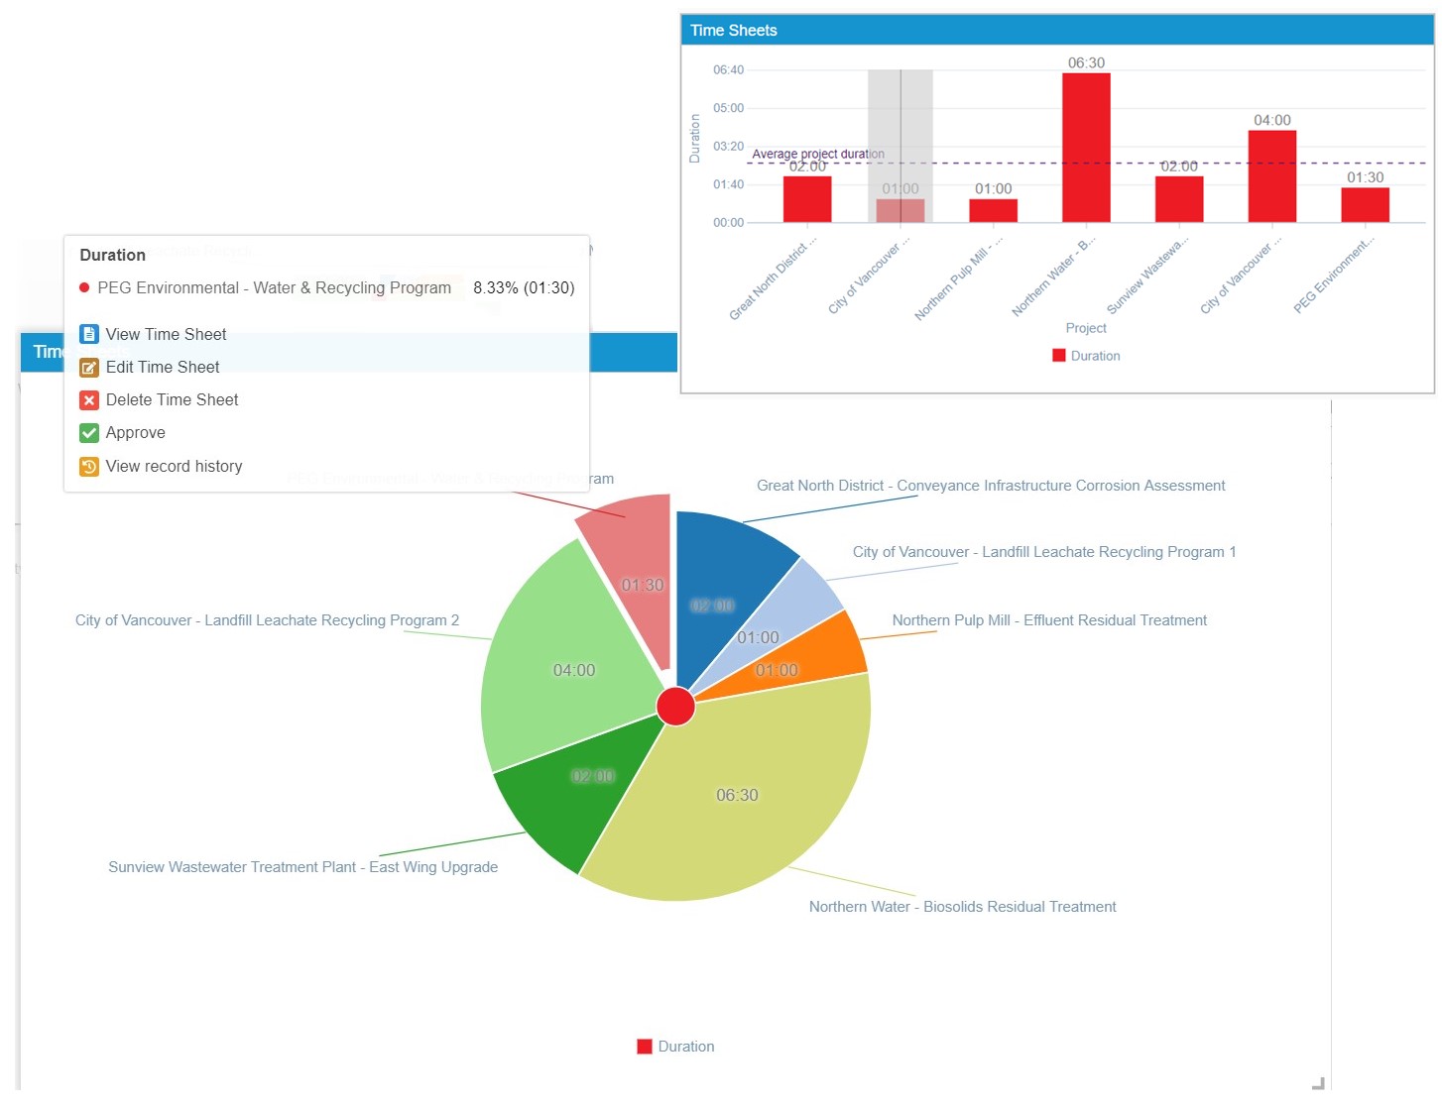Click the Northern Pulp Mill pie label
This screenshot has width=1442, height=1109.
coord(1049,620)
